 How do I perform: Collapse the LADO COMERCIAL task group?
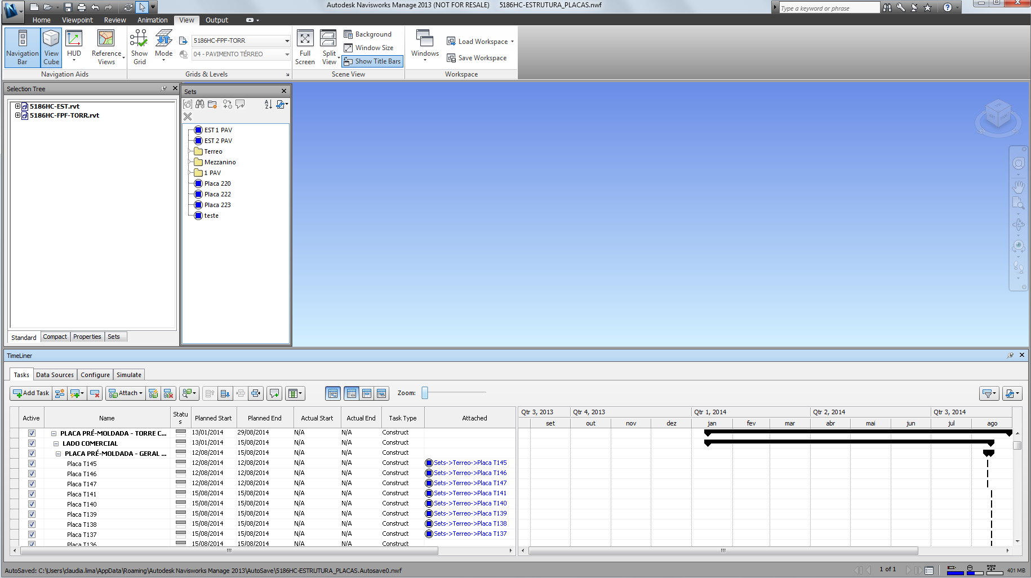(x=56, y=443)
